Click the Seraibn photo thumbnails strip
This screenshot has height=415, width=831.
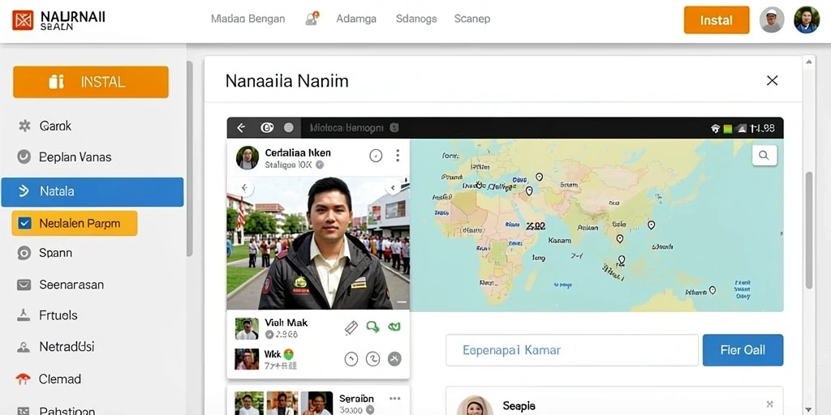point(283,403)
